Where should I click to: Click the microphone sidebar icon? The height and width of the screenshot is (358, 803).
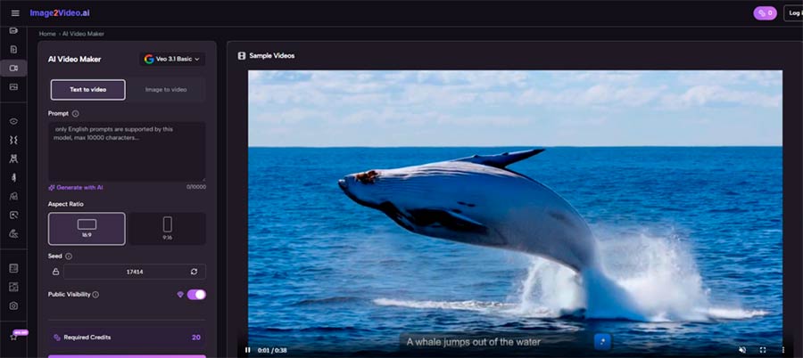(13, 177)
